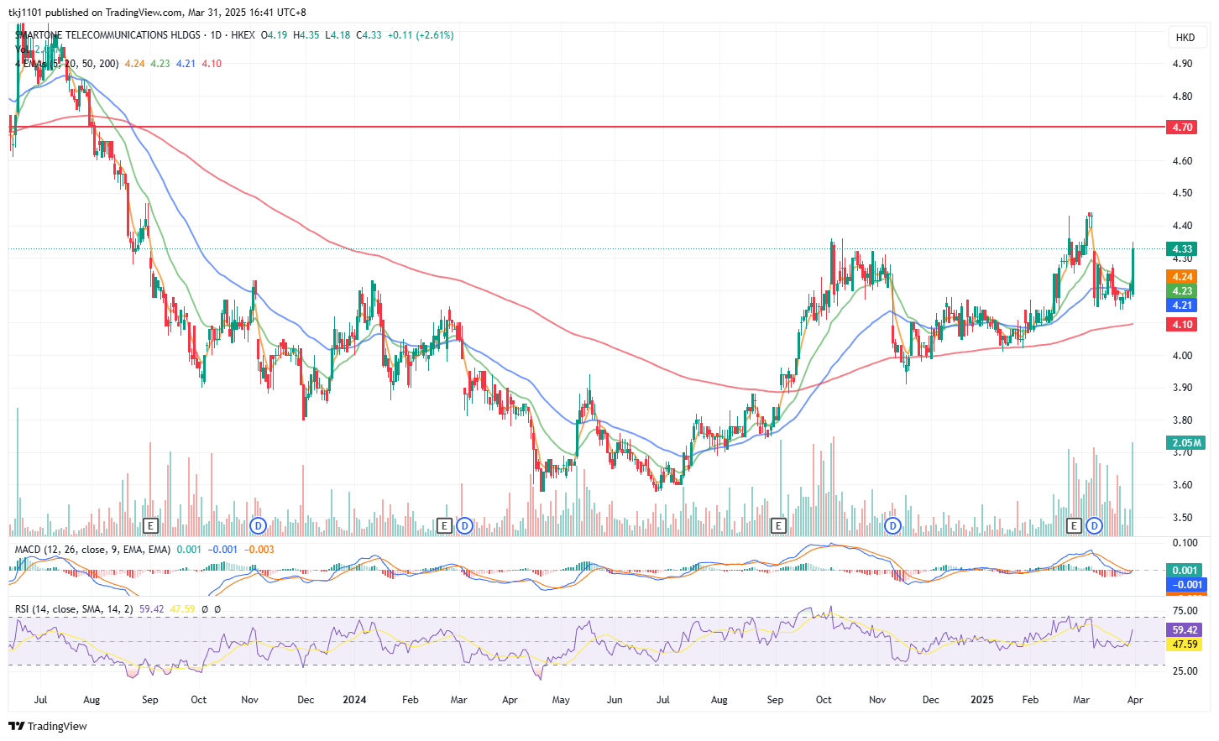Click the MACD (12, 26, close) legend

pyautogui.click(x=92, y=550)
